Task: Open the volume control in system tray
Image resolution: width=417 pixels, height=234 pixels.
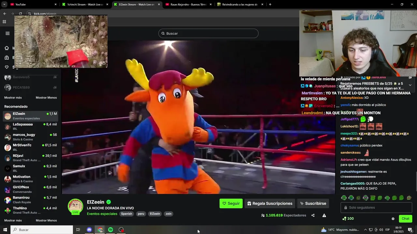Action: (381, 230)
